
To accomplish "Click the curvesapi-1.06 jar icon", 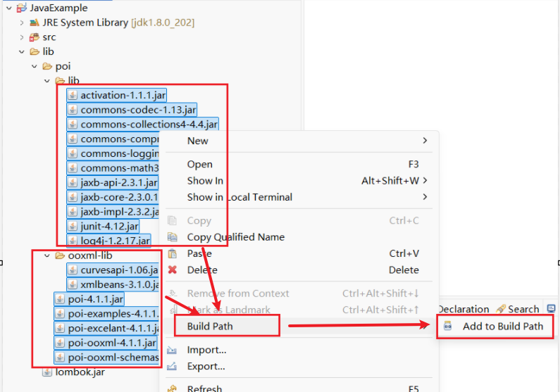I will point(73,270).
